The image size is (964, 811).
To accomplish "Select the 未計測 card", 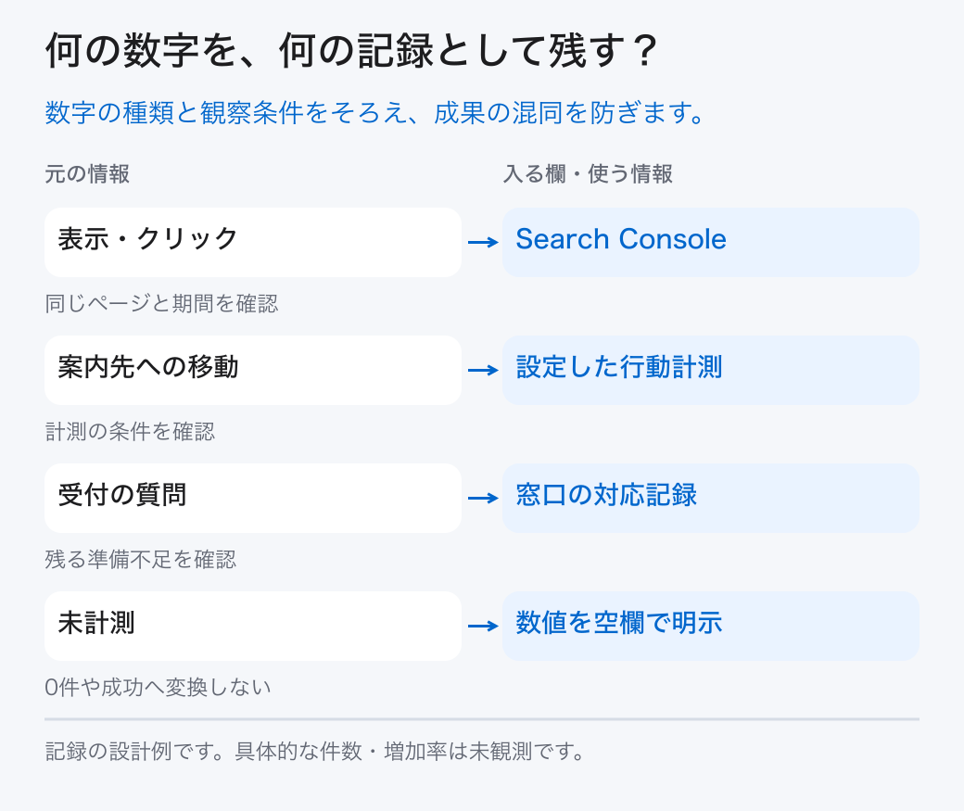I will [x=253, y=626].
